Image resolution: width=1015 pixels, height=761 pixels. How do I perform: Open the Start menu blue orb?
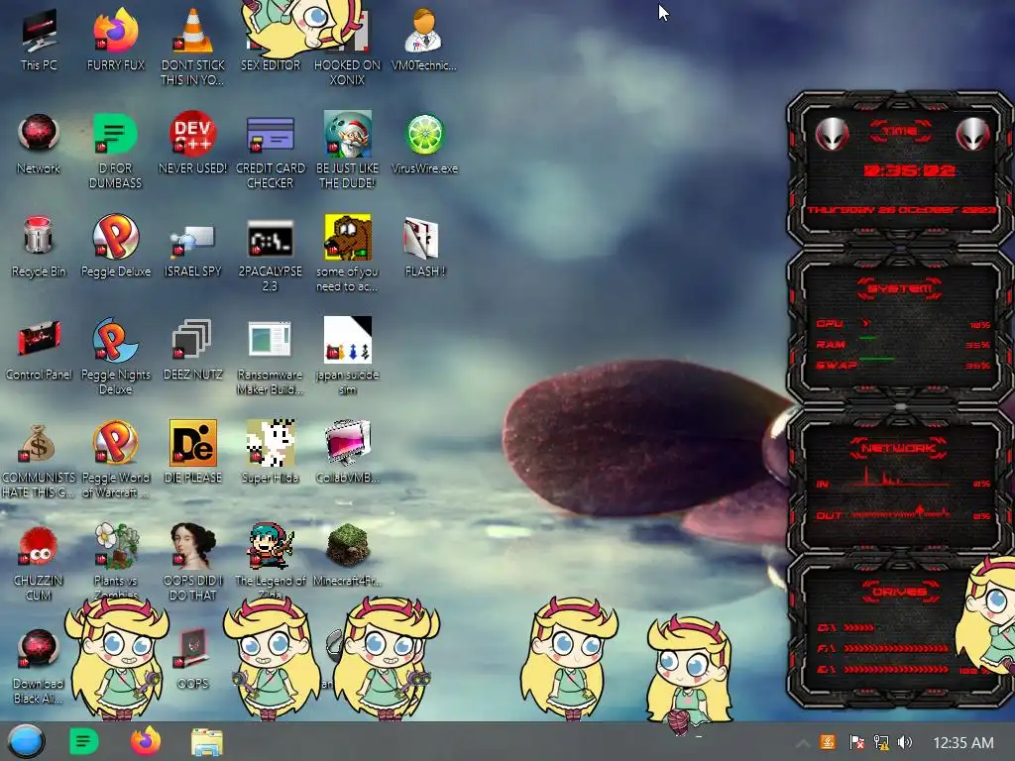coord(26,741)
